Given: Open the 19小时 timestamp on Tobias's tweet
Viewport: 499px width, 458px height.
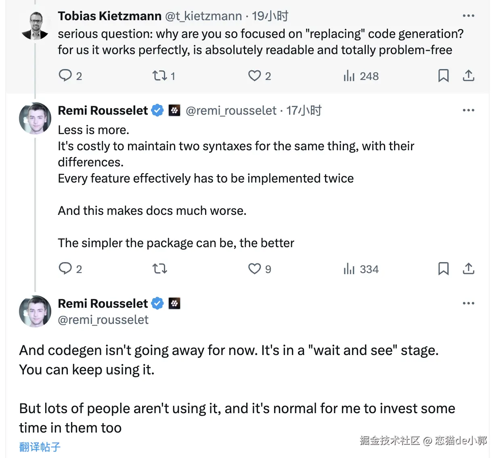Looking at the screenshot, I should (x=270, y=16).
